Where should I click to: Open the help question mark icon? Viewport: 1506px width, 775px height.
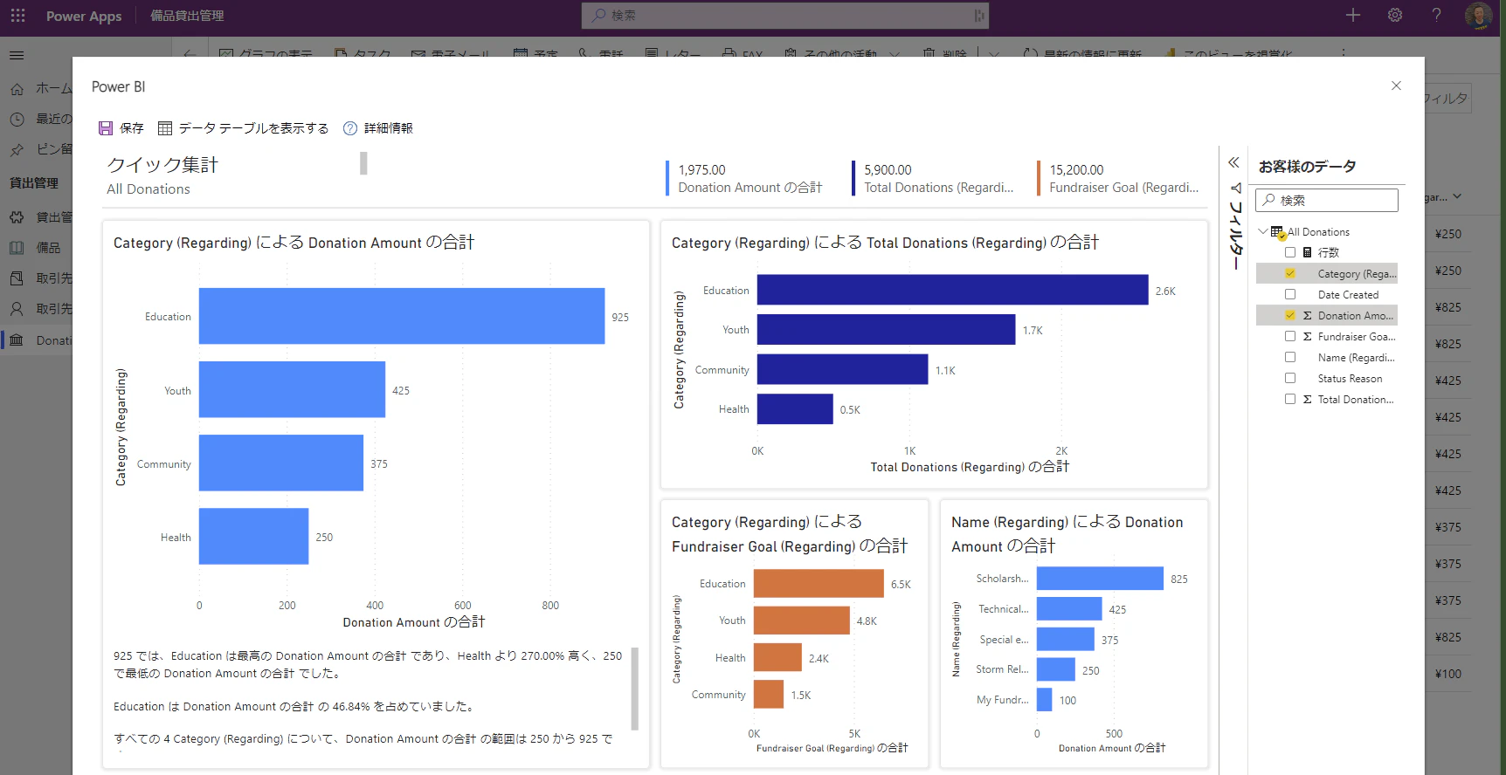tap(1436, 15)
